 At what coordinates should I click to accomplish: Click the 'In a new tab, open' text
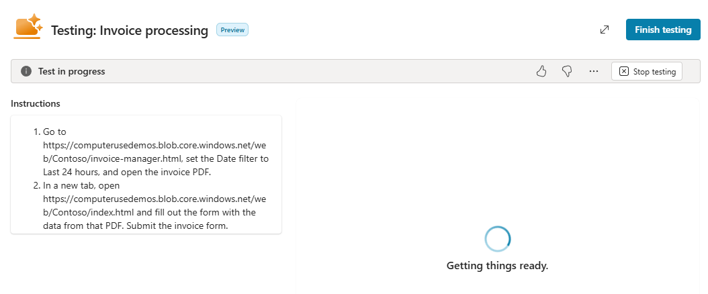[x=82, y=185]
